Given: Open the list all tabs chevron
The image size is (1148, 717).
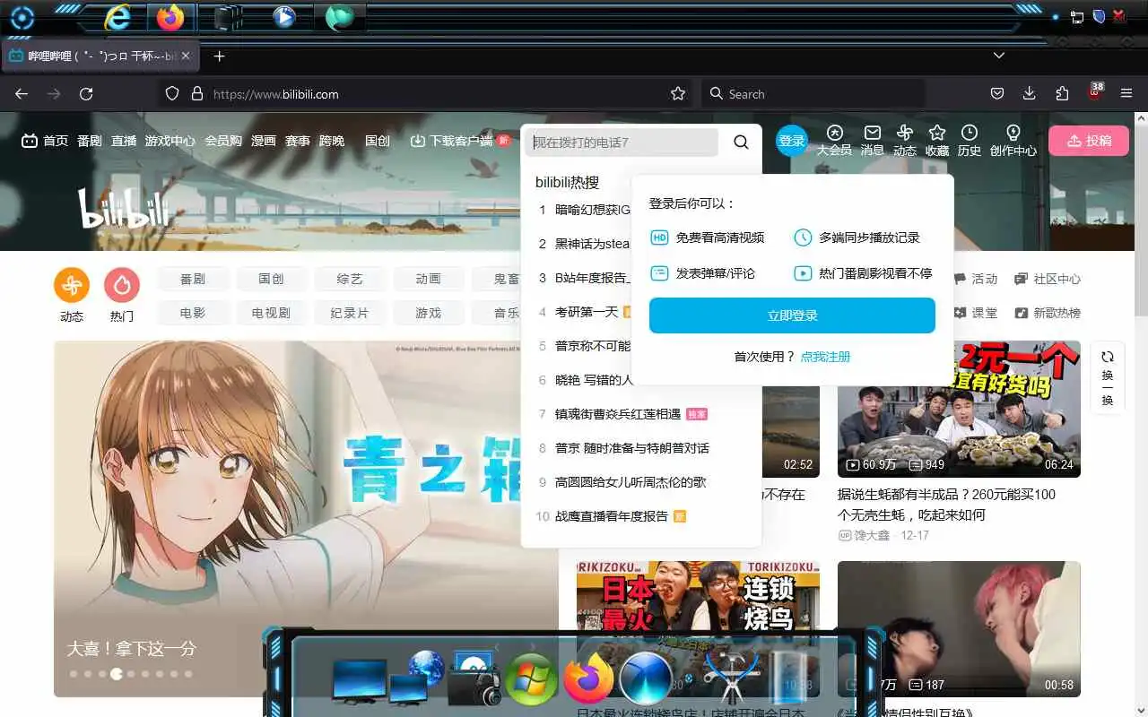Looking at the screenshot, I should tap(998, 56).
